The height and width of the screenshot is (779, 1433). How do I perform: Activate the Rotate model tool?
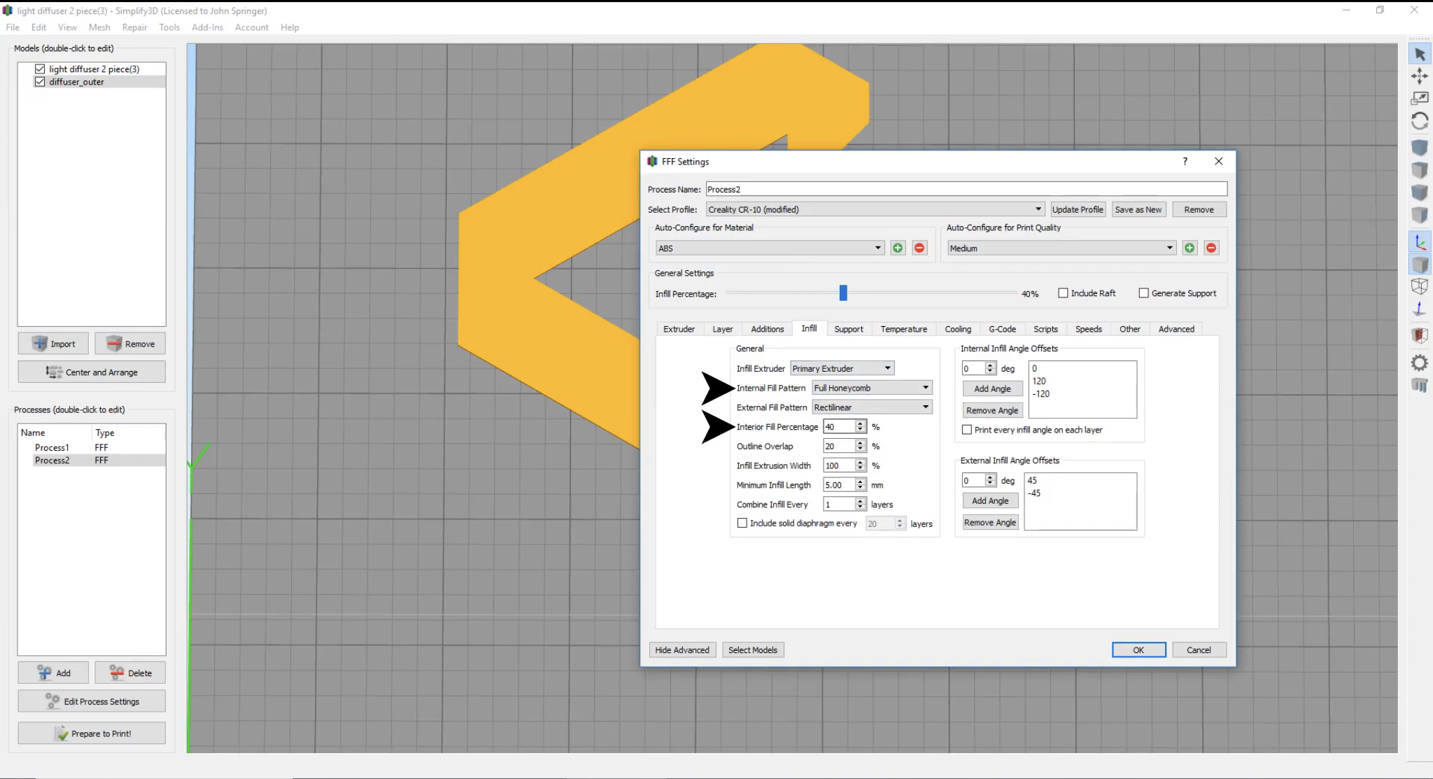click(1419, 122)
